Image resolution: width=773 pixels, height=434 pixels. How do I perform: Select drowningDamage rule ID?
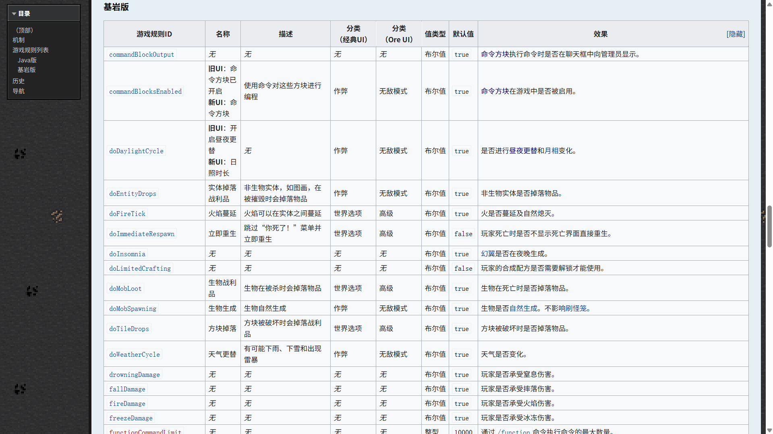click(135, 374)
